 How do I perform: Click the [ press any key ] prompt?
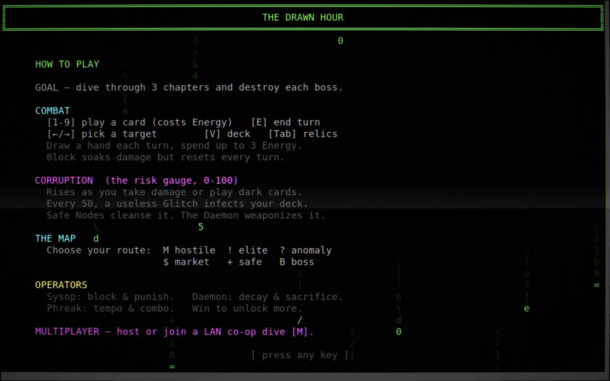pyautogui.click(x=300, y=355)
